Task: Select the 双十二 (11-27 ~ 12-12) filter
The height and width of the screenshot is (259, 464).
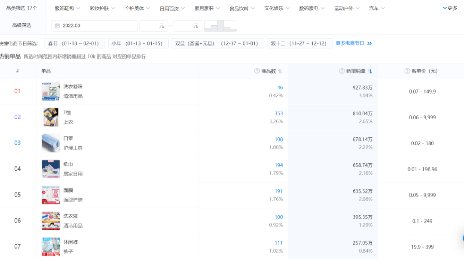Action: point(299,43)
